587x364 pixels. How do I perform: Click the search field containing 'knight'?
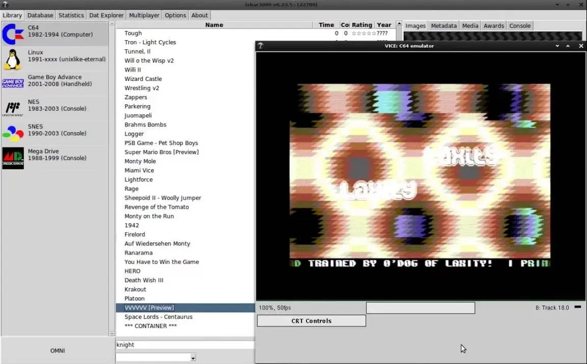tap(185, 345)
